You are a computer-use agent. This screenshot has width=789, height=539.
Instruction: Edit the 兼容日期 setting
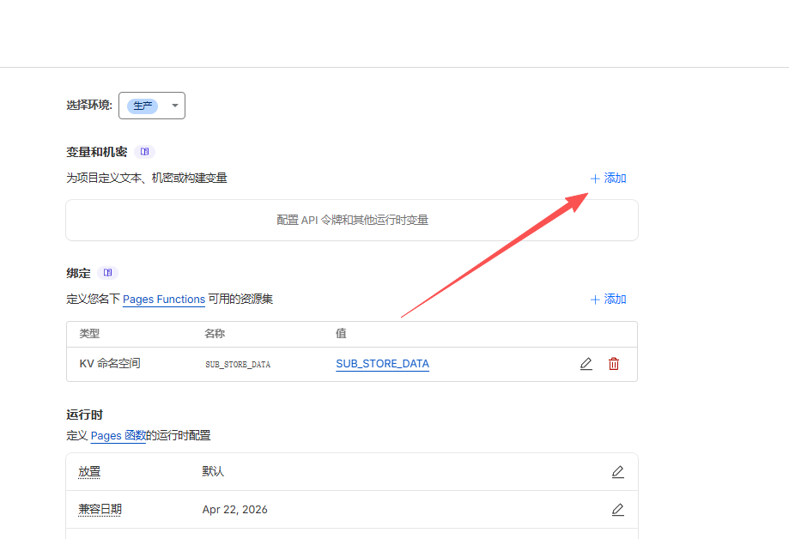pos(618,510)
